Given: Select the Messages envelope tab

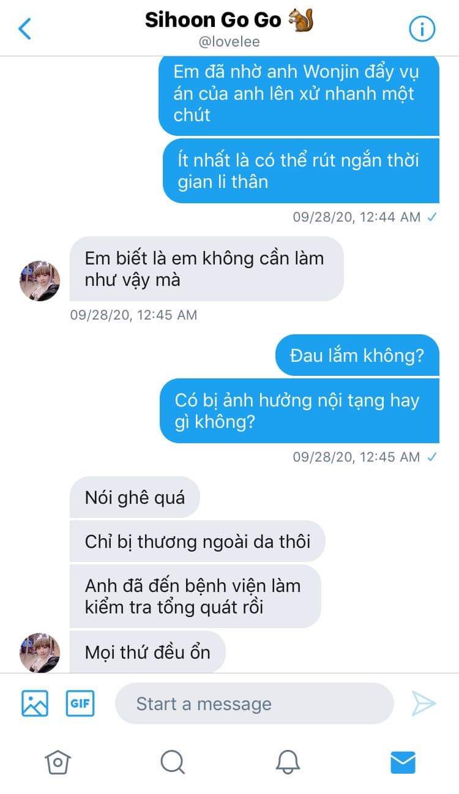Looking at the screenshot, I should coord(403,762).
